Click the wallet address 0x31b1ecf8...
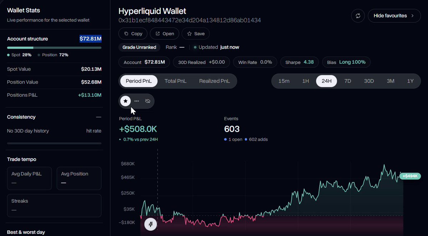Viewport: 428px width, 236px height. coord(190,20)
